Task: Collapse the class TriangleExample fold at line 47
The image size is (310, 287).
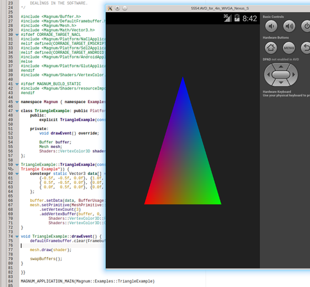Action: click(x=17, y=111)
